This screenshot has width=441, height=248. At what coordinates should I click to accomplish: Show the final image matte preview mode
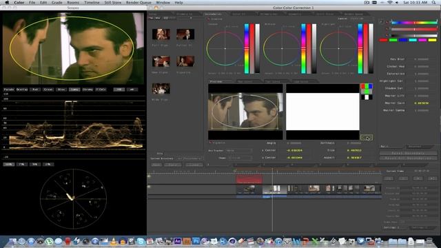coord(367,86)
